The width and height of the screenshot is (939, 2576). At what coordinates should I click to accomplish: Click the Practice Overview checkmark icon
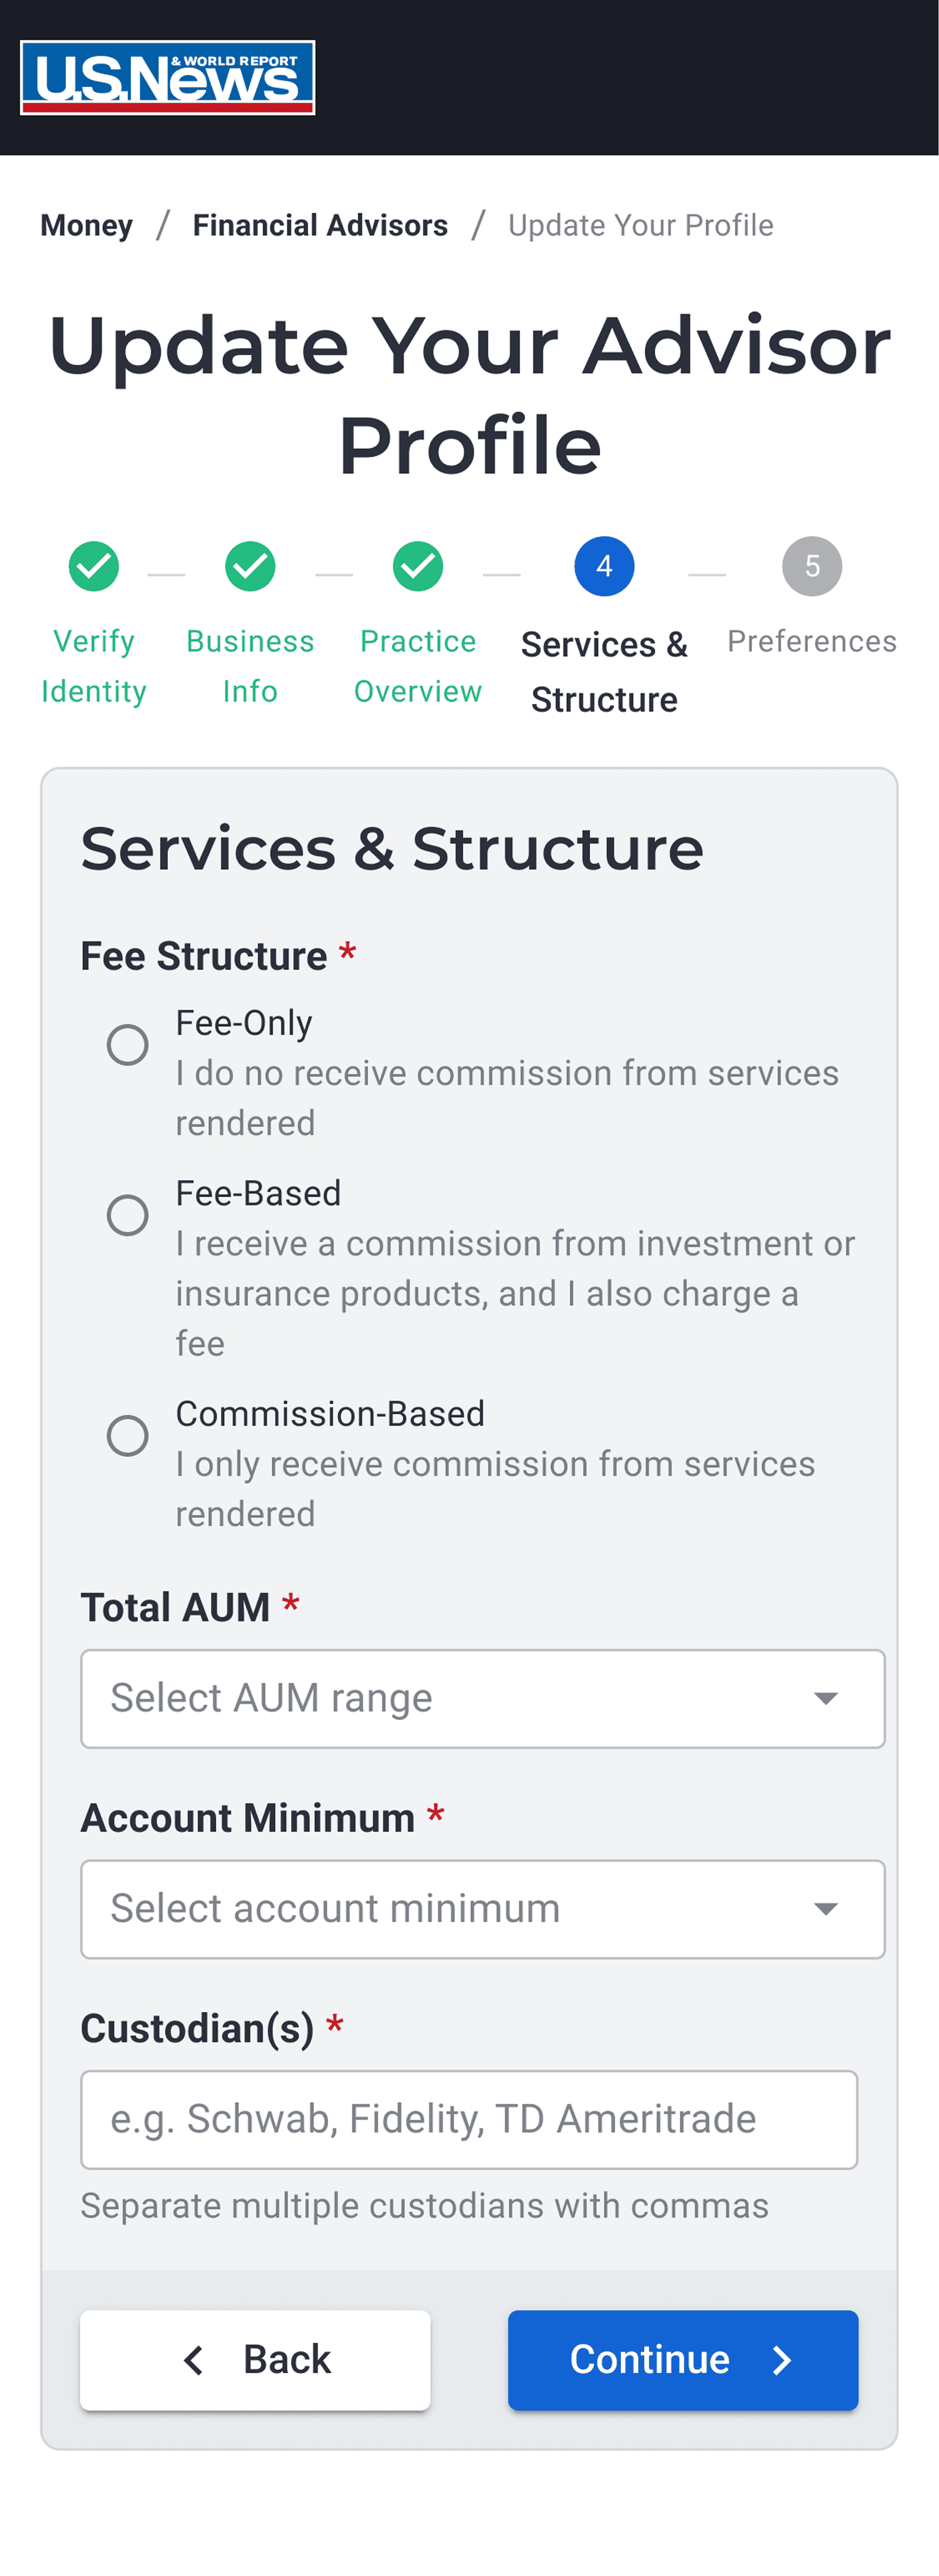coord(418,567)
